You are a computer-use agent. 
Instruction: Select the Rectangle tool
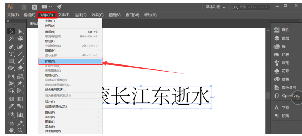[11, 61]
